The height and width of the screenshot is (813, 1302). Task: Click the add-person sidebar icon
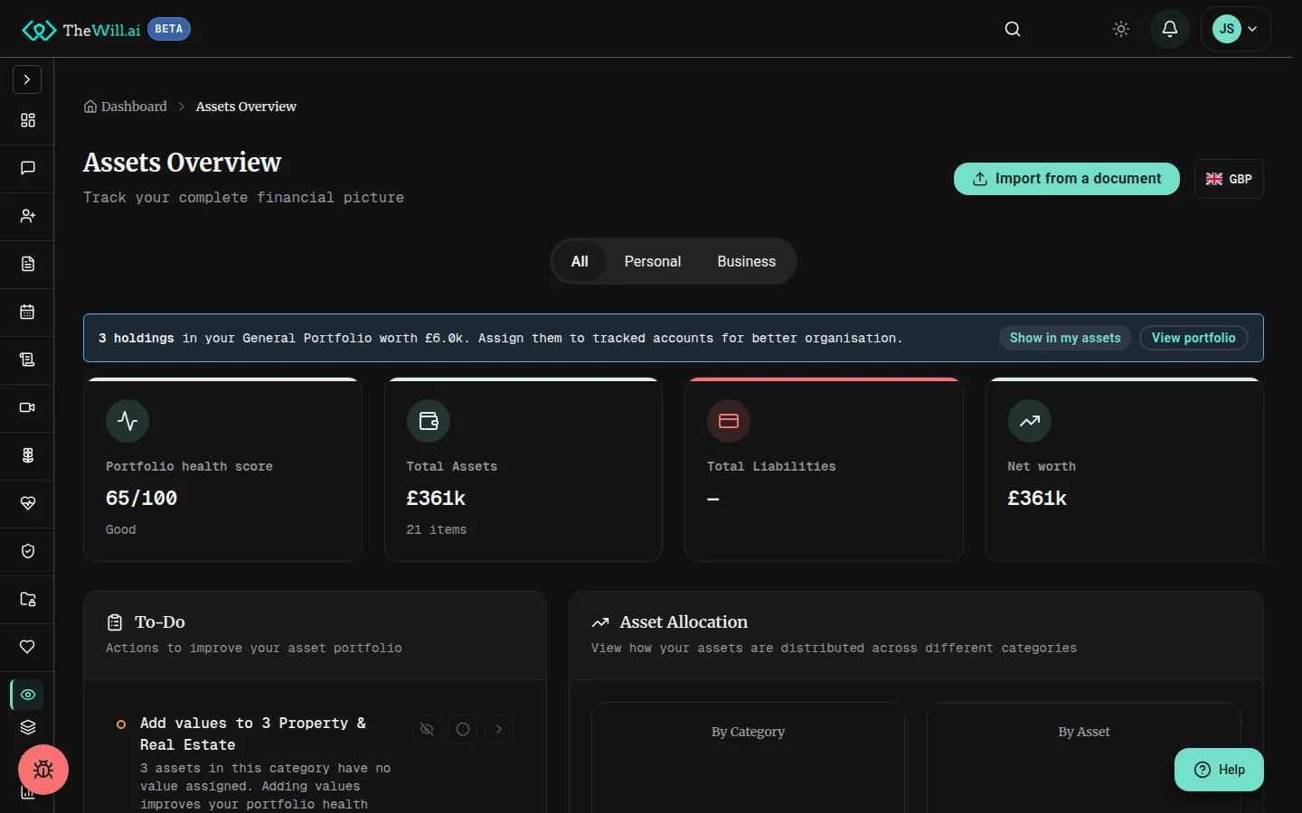click(28, 216)
